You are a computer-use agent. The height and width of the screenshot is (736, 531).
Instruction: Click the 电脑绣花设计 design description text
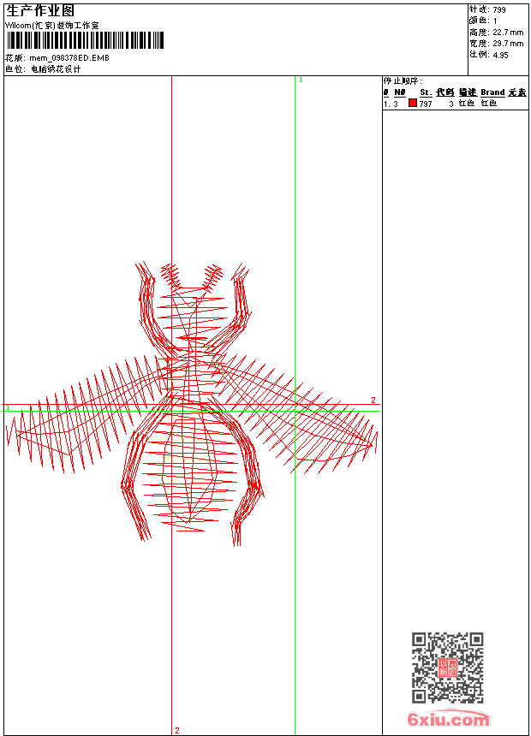56,69
